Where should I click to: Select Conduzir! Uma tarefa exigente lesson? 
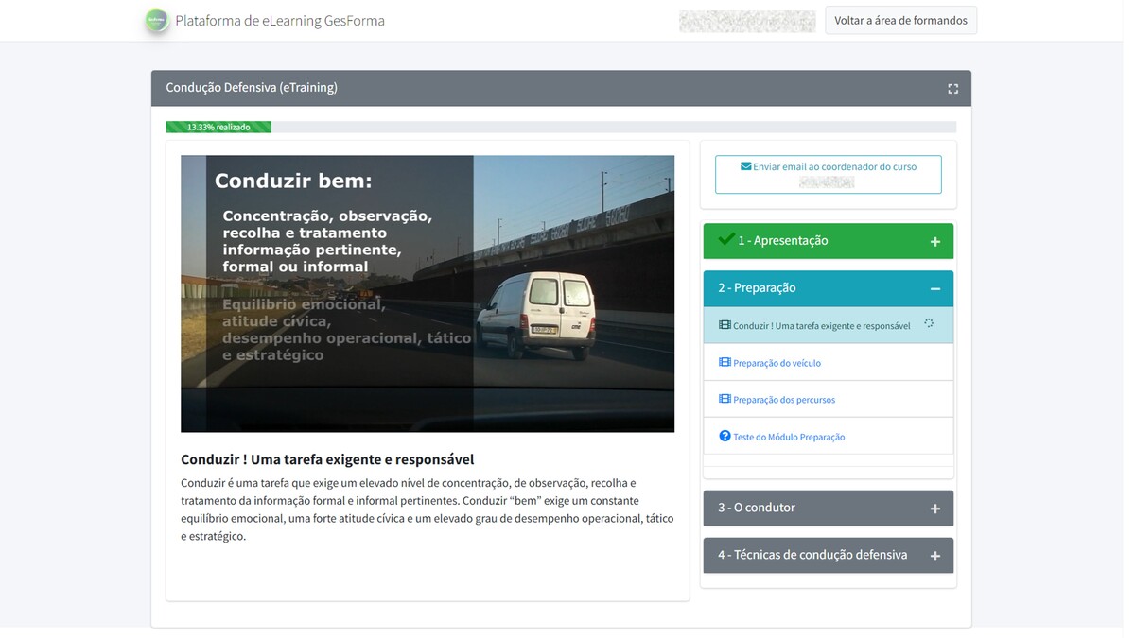tap(821, 326)
